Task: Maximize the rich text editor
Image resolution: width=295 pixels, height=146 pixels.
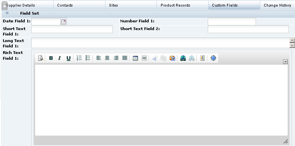Action: point(213,58)
